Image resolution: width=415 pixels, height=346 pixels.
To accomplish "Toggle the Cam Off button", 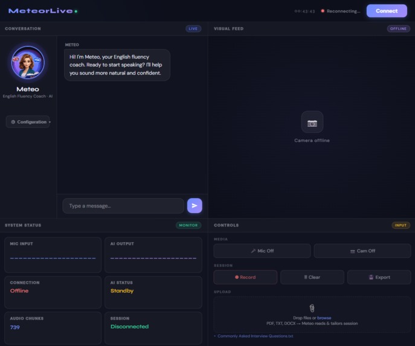I will [x=362, y=251].
